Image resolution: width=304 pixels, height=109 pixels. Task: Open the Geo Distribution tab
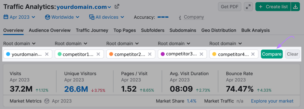pyautogui.click(x=219, y=30)
